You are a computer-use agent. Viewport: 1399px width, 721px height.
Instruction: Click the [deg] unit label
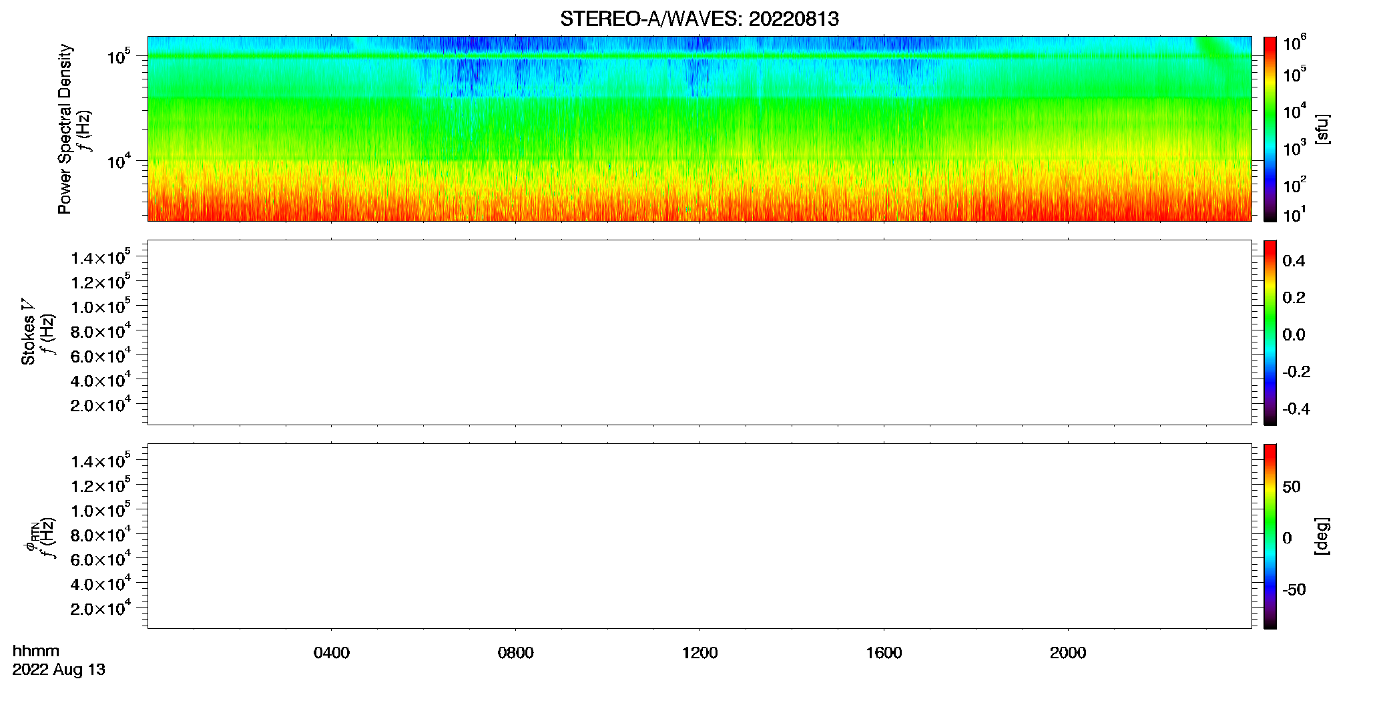click(x=1322, y=536)
